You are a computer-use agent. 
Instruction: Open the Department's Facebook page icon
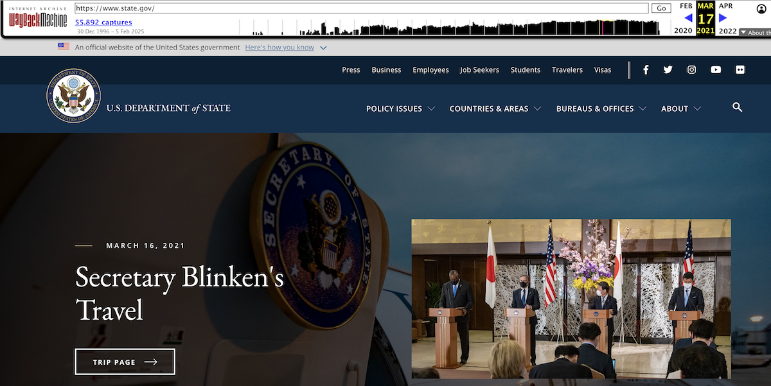point(645,69)
